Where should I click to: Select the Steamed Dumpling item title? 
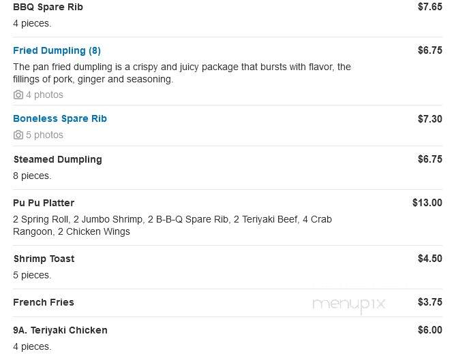58,159
